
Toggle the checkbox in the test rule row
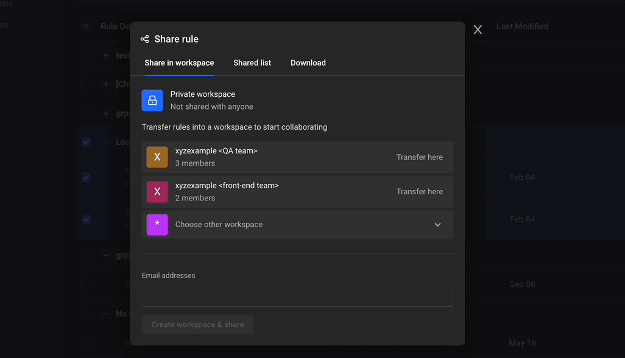tap(86, 55)
